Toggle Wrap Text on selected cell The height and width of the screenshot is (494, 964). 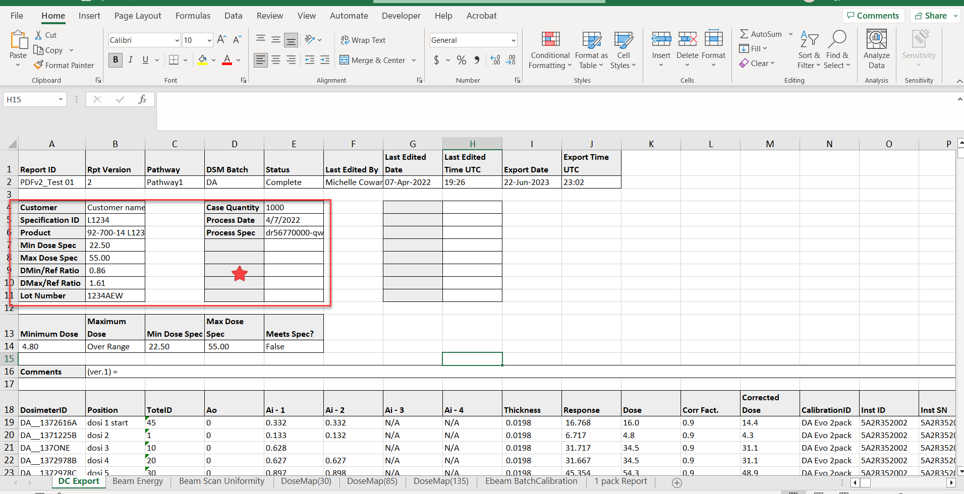coord(363,40)
